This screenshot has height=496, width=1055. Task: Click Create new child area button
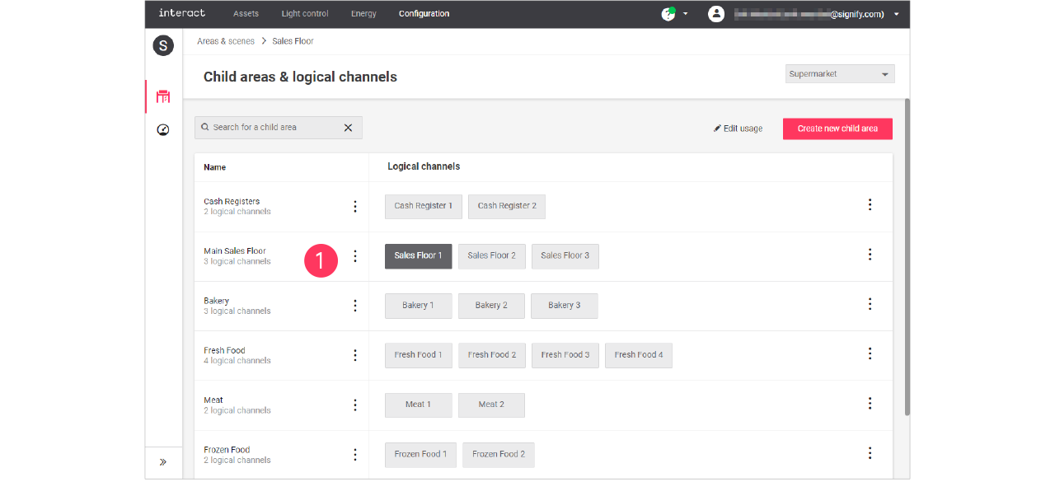point(837,129)
